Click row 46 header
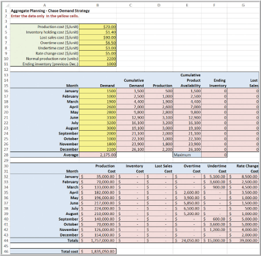Screen dimensions: 261x256 tap(6, 251)
